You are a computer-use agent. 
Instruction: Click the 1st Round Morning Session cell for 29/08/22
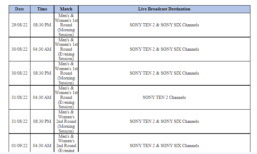pyautogui.click(x=66, y=25)
